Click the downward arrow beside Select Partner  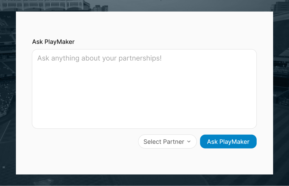click(189, 142)
